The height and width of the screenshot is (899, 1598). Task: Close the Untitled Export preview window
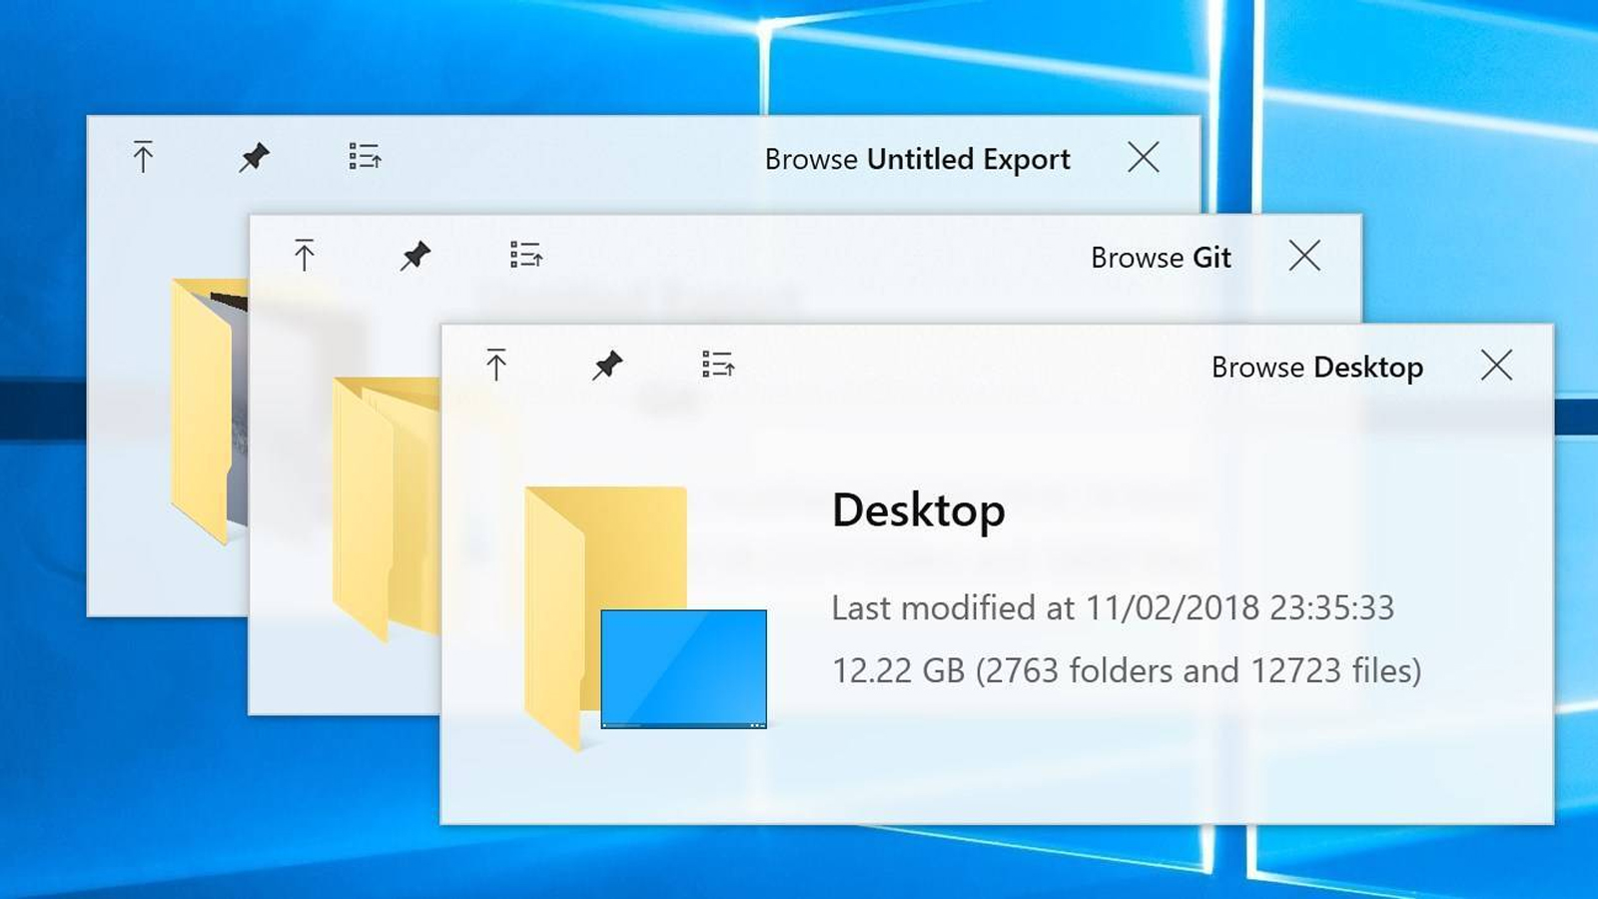(1144, 157)
